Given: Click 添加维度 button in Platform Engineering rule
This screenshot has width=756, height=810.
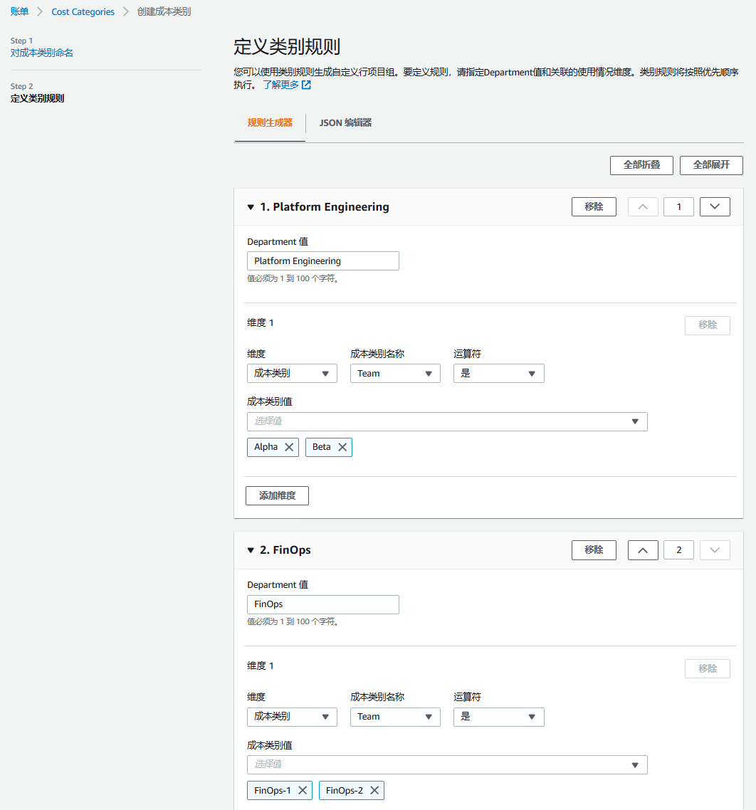Looking at the screenshot, I should (277, 495).
